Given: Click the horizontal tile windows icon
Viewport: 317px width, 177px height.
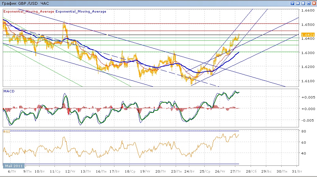Looking at the screenshot, I should click(303, 3).
